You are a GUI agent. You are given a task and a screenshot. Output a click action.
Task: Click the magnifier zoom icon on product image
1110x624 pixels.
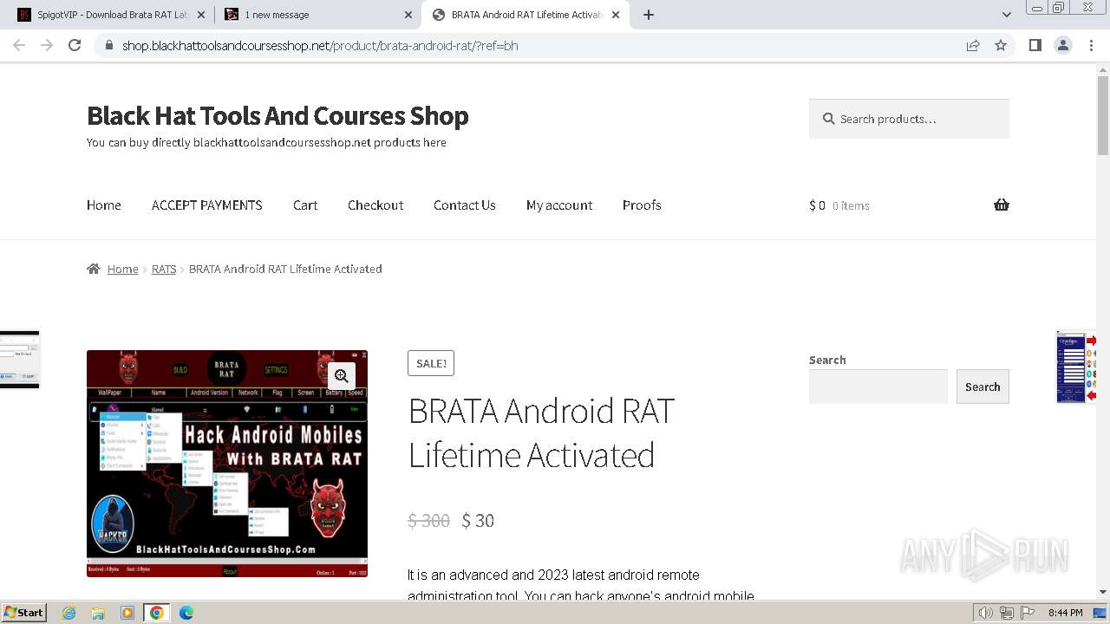pyautogui.click(x=342, y=375)
